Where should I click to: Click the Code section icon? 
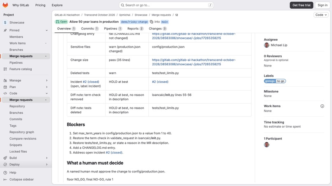tap(5, 93)
